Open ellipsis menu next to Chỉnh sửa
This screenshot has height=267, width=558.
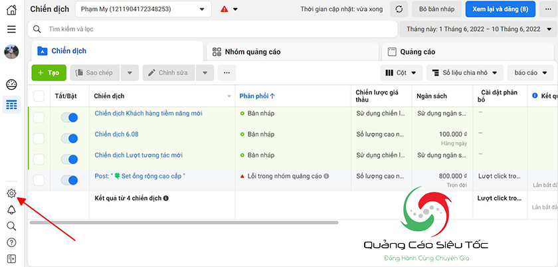tap(227, 72)
